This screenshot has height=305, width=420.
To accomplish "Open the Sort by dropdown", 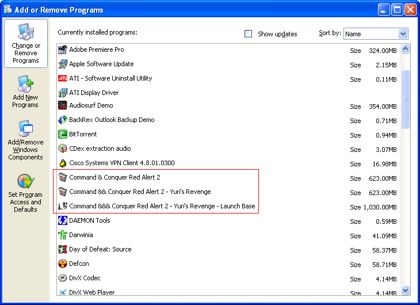I will point(403,34).
